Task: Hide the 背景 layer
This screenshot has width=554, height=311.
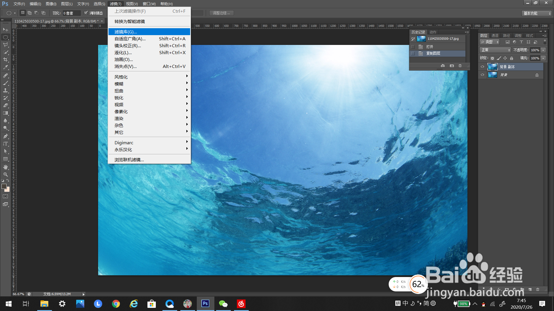Action: click(482, 75)
